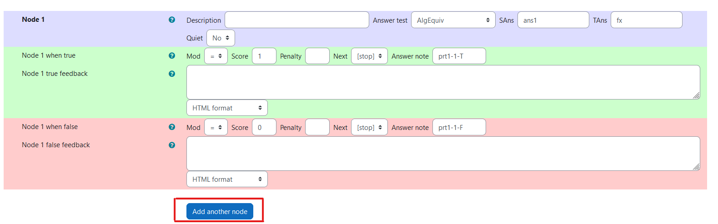Open the Answer test AlgEquiv dropdown
Image resolution: width=718 pixels, height=224 pixels.
coord(453,20)
